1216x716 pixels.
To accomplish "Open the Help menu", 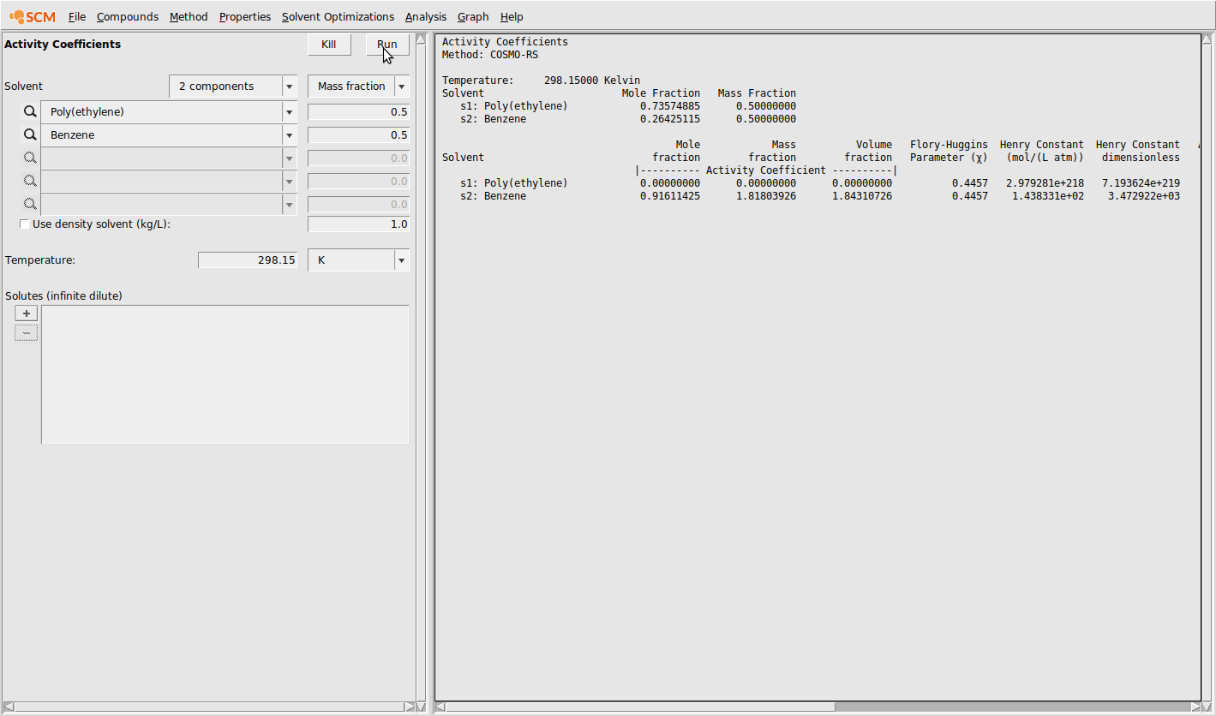I will coord(512,16).
